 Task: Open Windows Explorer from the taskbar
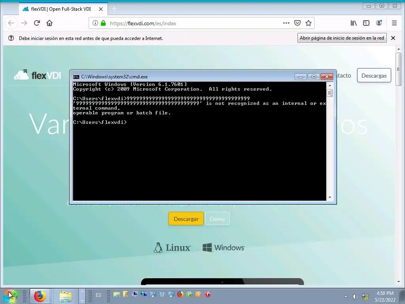click(x=66, y=296)
